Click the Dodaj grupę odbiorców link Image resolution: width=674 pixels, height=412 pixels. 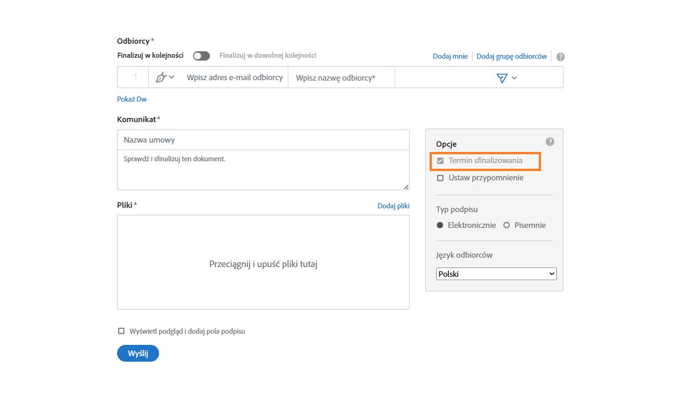512,56
